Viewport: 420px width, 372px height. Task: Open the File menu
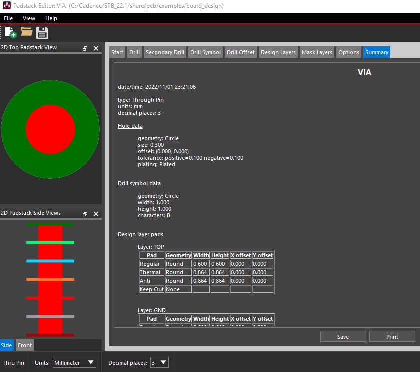tap(8, 18)
